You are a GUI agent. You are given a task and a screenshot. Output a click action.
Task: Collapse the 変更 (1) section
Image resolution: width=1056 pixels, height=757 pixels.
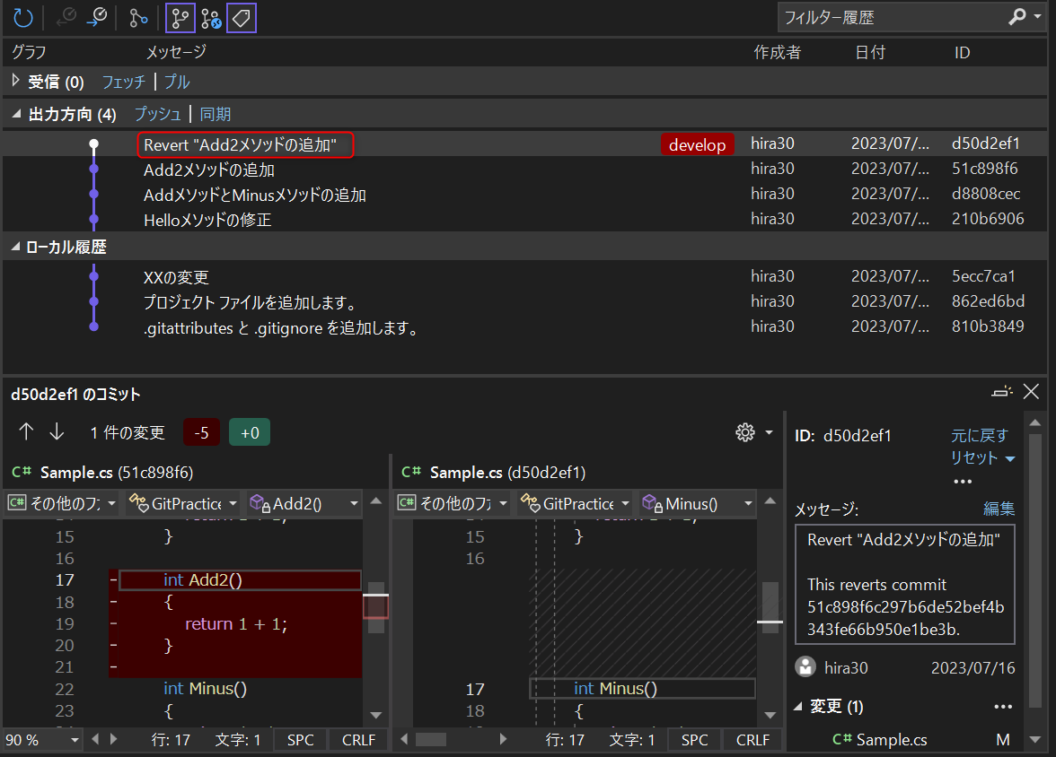pyautogui.click(x=798, y=706)
